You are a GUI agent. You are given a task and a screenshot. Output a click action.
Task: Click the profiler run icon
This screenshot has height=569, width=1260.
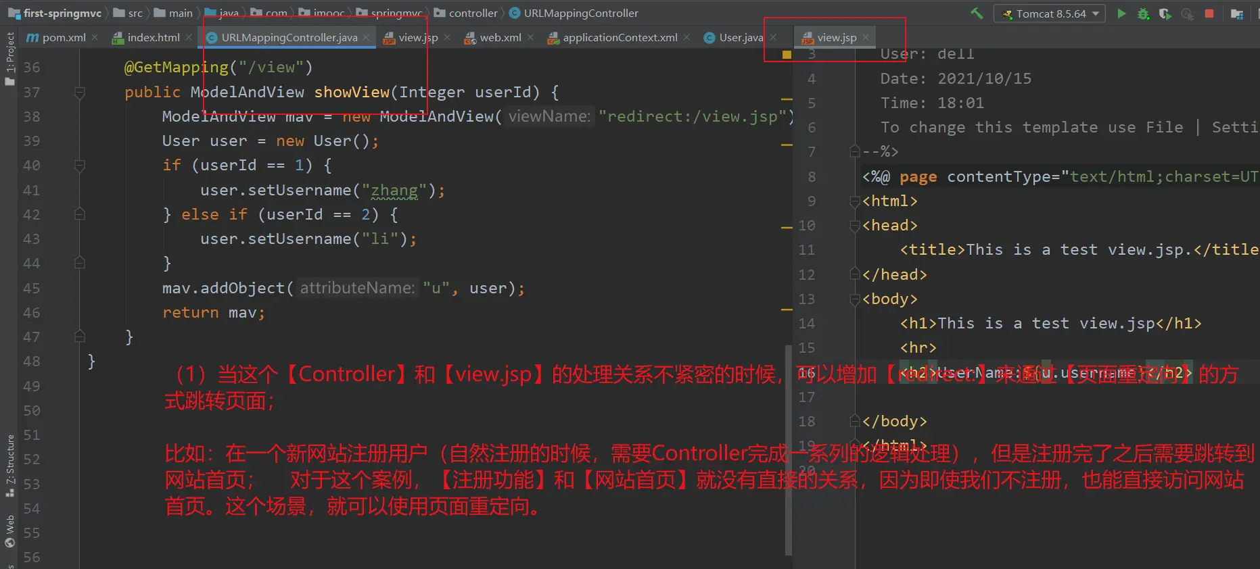tap(1187, 14)
